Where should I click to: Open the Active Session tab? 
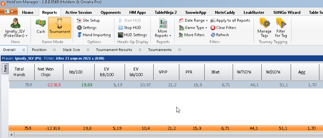78,13
